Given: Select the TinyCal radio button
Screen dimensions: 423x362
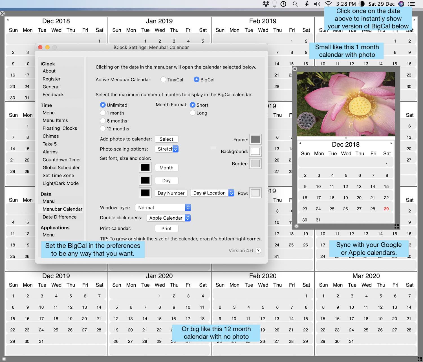Looking at the screenshot, I should tap(163, 80).
